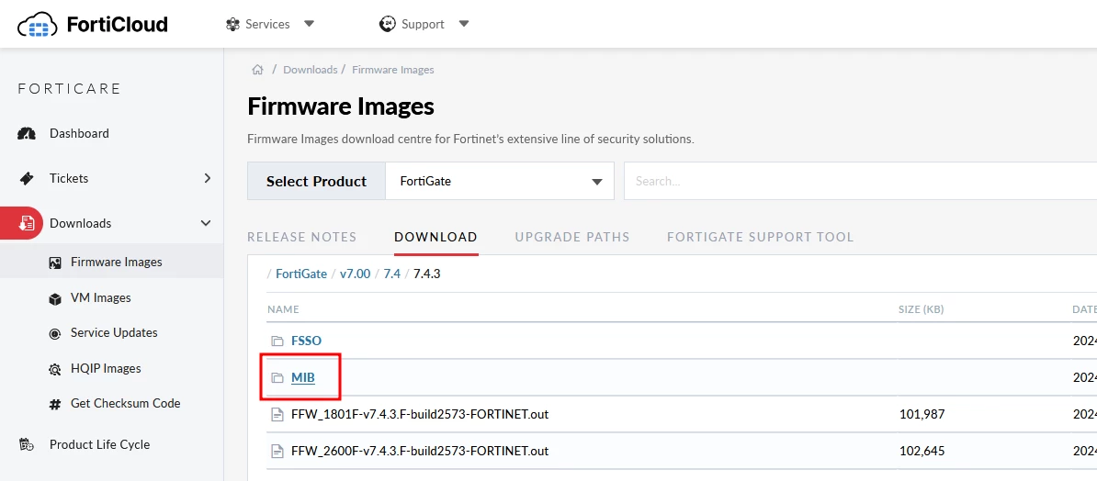The image size is (1097, 481).
Task: Open the Upgrade Paths tab
Action: 572,237
